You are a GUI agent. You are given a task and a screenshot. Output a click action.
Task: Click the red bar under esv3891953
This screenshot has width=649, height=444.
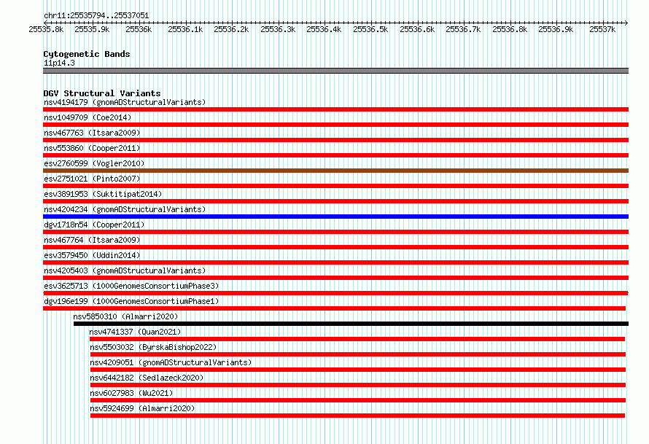pyautogui.click(x=335, y=201)
